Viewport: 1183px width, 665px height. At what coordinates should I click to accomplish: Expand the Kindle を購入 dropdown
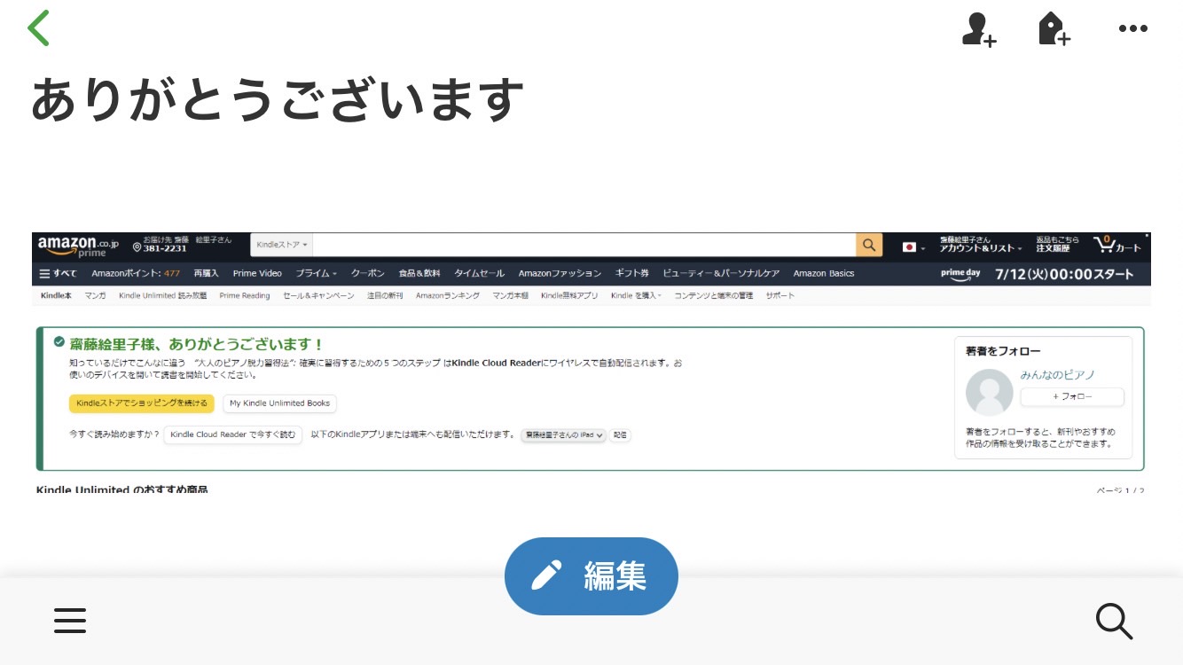point(636,295)
